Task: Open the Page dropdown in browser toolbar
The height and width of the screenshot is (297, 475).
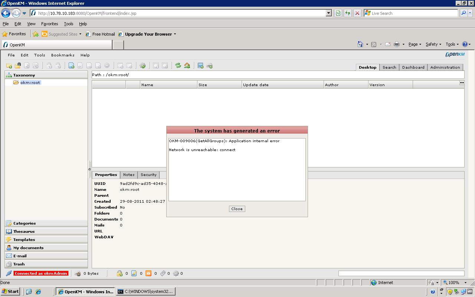Action: coord(415,44)
